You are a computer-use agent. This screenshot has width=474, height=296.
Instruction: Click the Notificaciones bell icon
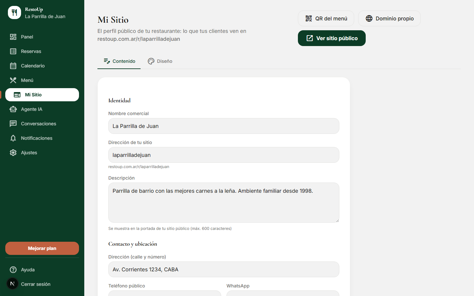pos(13,138)
